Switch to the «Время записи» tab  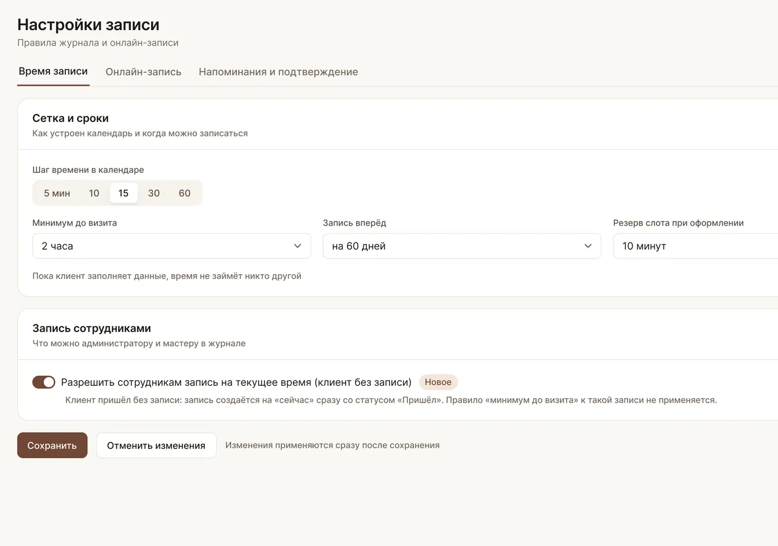53,72
